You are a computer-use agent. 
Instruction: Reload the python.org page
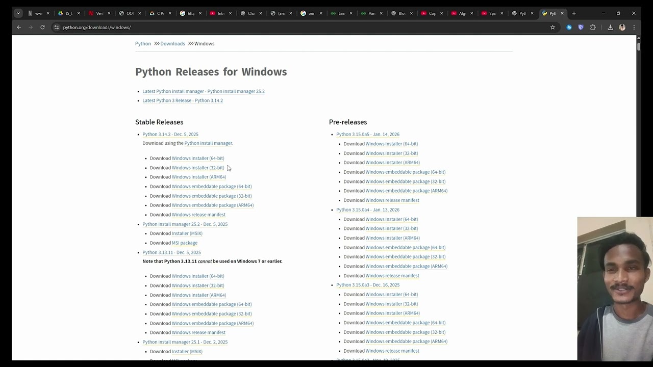42,27
